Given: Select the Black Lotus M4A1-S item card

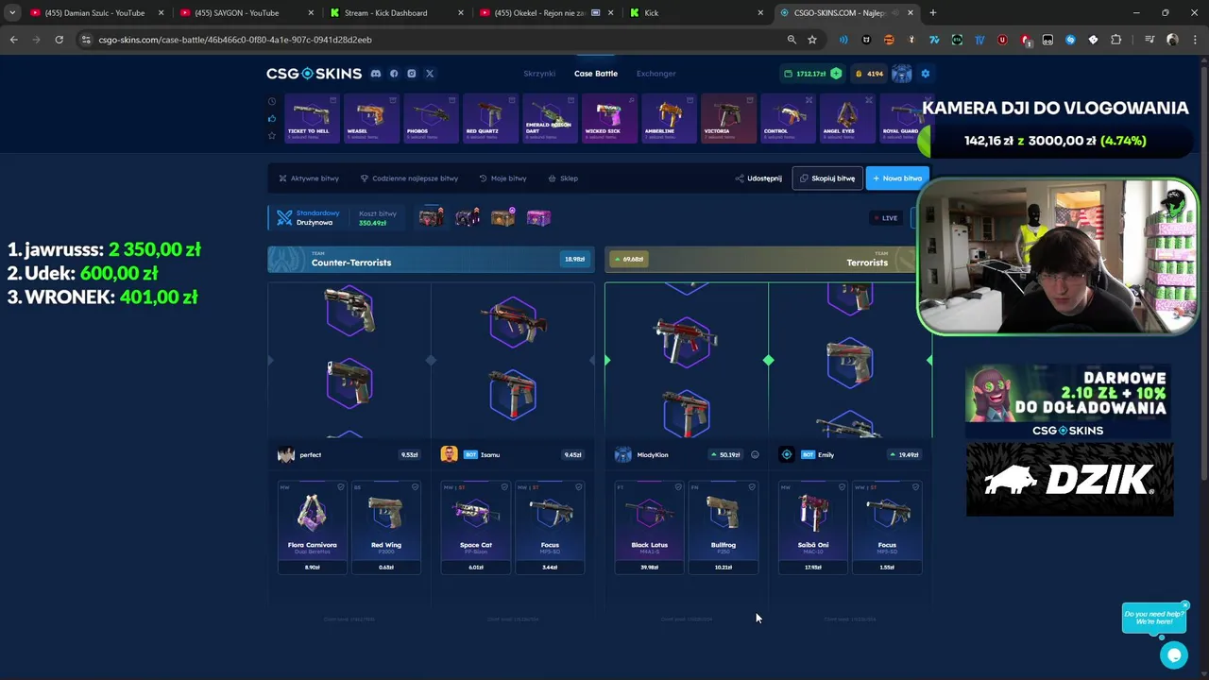Looking at the screenshot, I should click(x=650, y=527).
